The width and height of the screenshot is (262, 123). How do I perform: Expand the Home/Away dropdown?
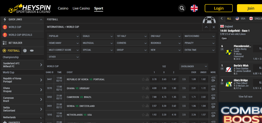[64, 43]
